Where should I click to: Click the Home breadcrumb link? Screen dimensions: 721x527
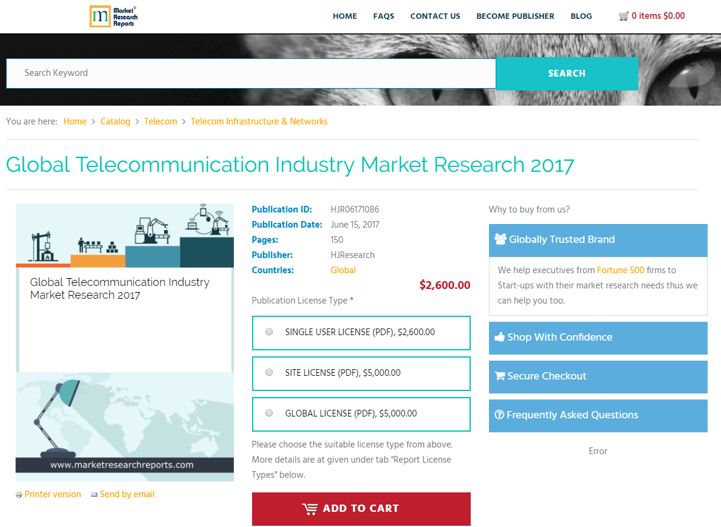pyautogui.click(x=75, y=121)
